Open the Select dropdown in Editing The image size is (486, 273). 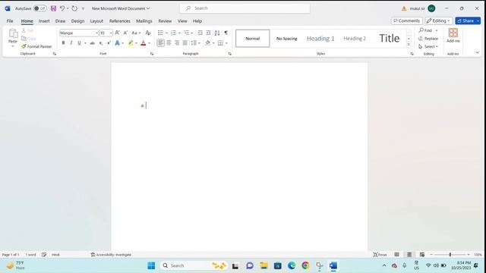pyautogui.click(x=428, y=46)
